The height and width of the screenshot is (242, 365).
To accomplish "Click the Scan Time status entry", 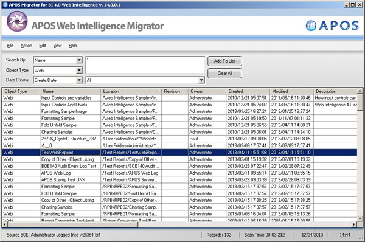I will click(x=265, y=235).
